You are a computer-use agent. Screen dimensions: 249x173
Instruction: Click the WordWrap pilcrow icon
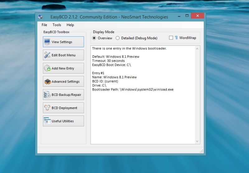click(176, 38)
